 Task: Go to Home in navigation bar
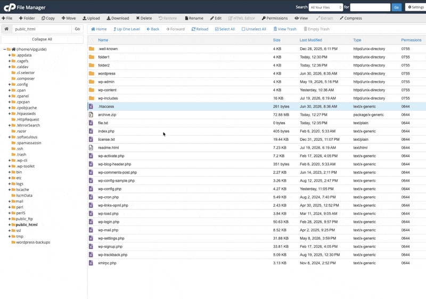[99, 29]
